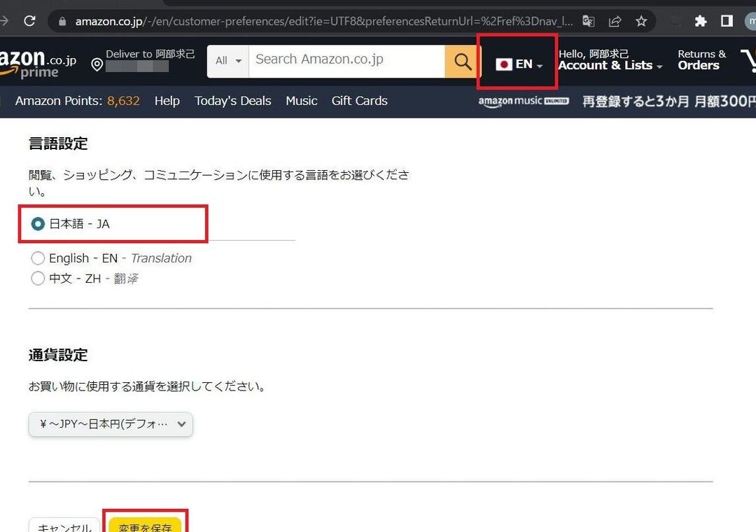
Task: Open Google Translate icon in address bar
Action: coord(588,21)
